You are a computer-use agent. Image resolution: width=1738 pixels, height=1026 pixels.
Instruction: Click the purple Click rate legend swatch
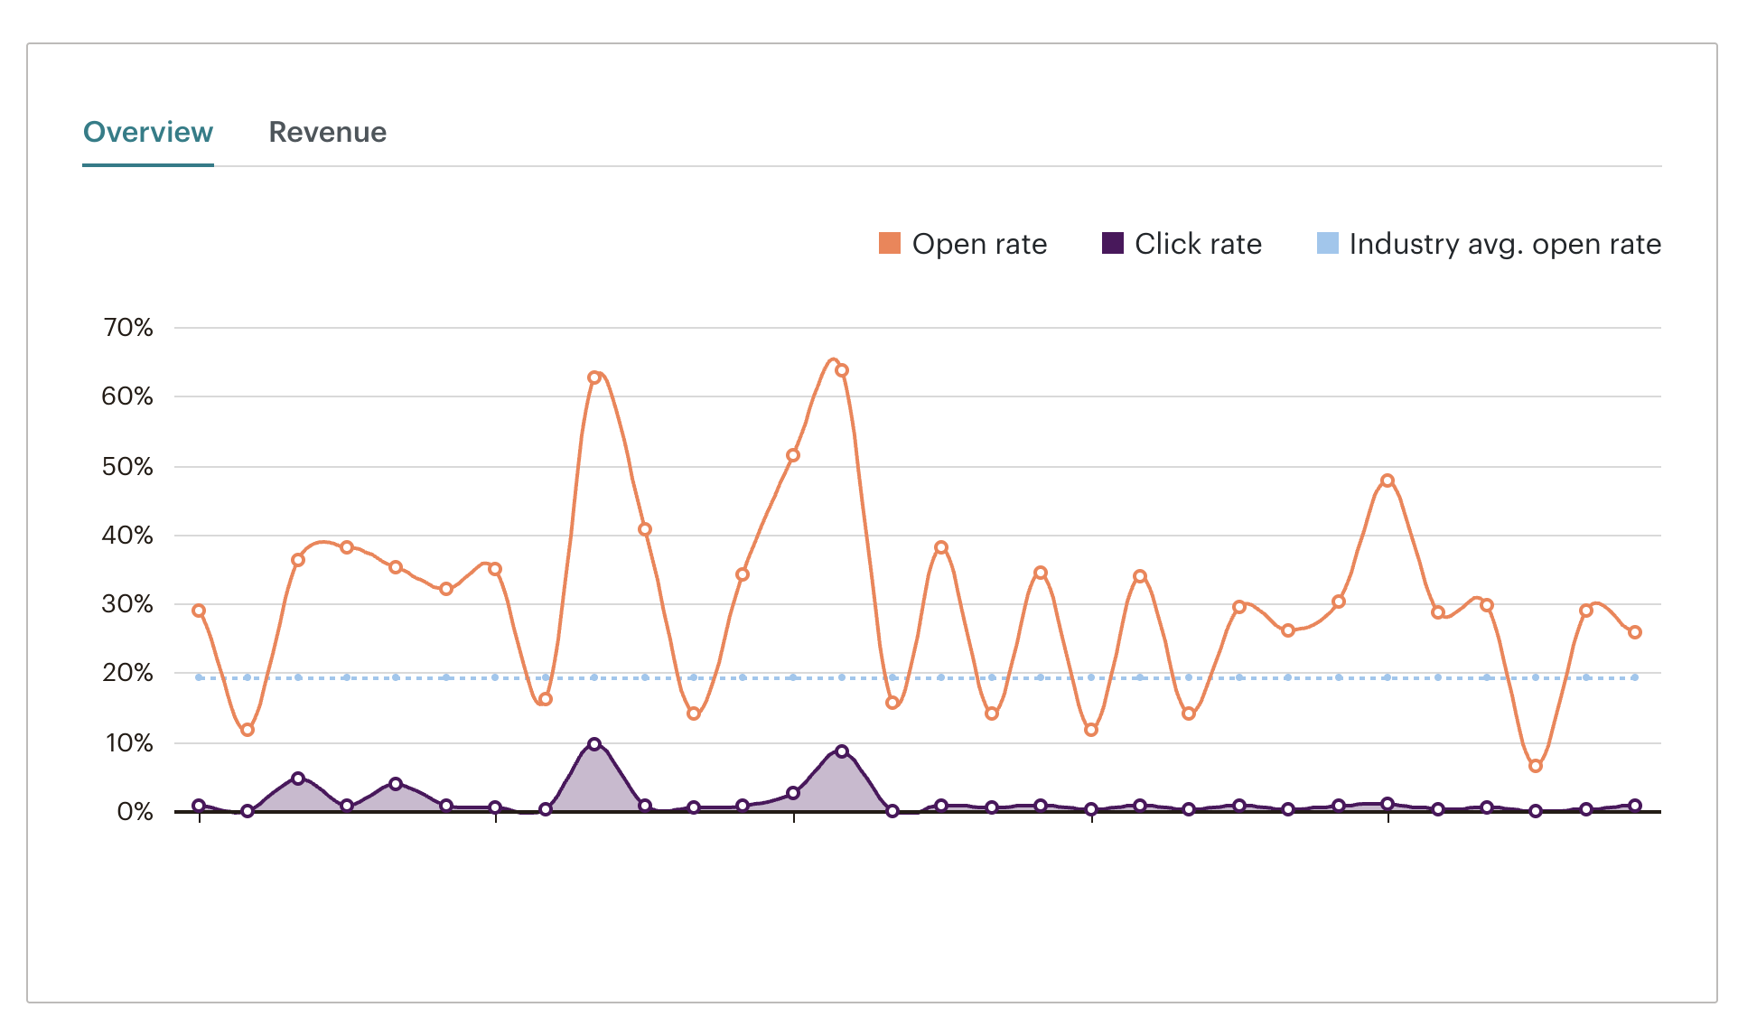pyautogui.click(x=1112, y=244)
